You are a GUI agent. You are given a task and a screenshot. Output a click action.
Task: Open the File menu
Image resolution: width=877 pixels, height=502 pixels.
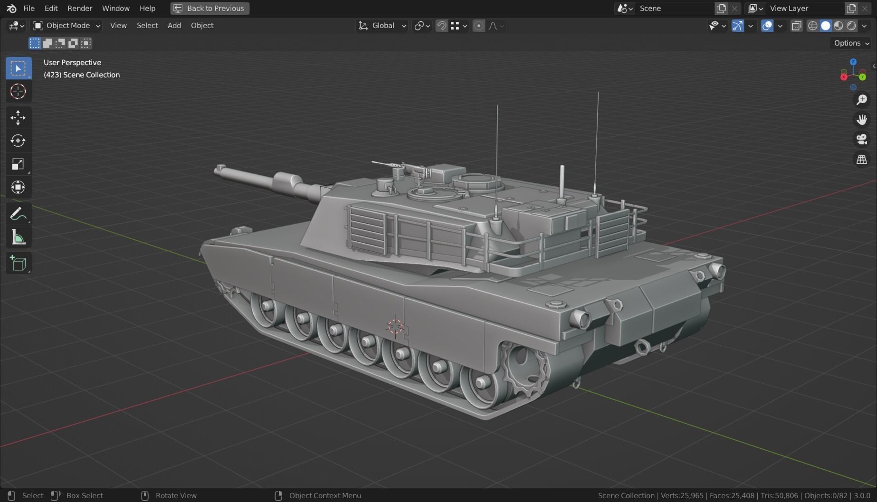coord(29,8)
